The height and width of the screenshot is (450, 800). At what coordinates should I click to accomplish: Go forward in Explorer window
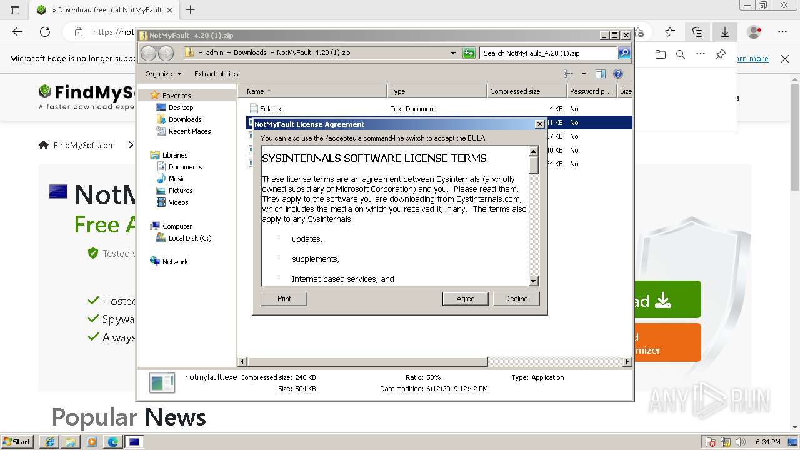(x=166, y=53)
